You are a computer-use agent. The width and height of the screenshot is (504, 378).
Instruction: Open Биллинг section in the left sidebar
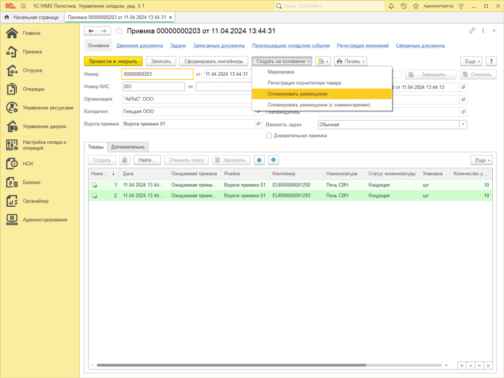pyautogui.click(x=31, y=182)
